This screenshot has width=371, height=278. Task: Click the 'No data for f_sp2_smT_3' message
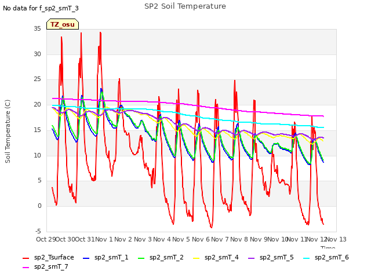point(41,8)
